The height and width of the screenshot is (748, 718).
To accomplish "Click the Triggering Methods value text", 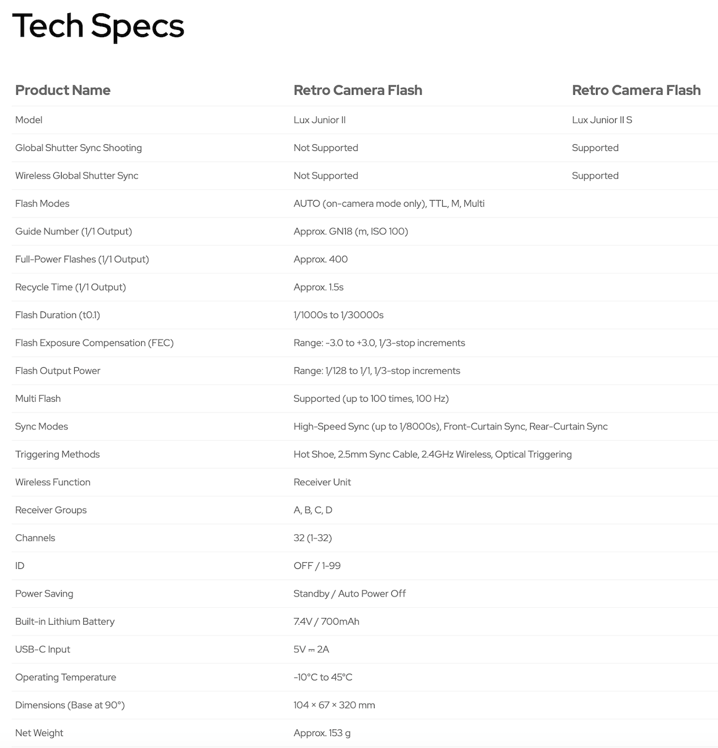I will (x=433, y=454).
